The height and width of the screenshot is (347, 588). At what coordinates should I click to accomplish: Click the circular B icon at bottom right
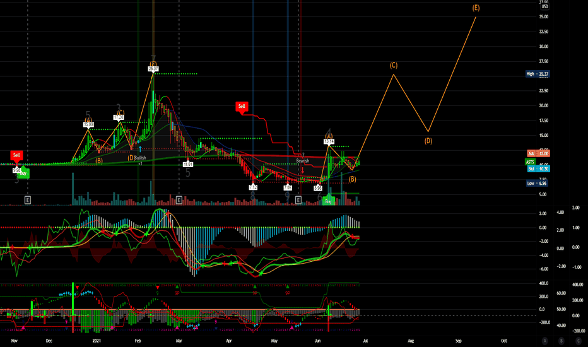[x=562, y=341]
